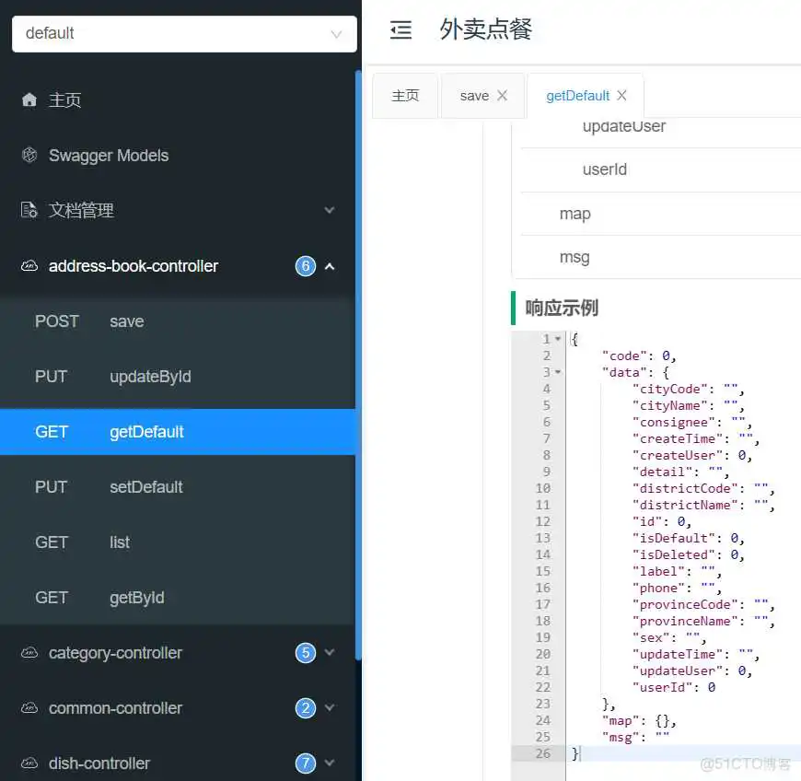801x781 pixels.
Task: Open the GET getById endpoint
Action: pos(136,598)
